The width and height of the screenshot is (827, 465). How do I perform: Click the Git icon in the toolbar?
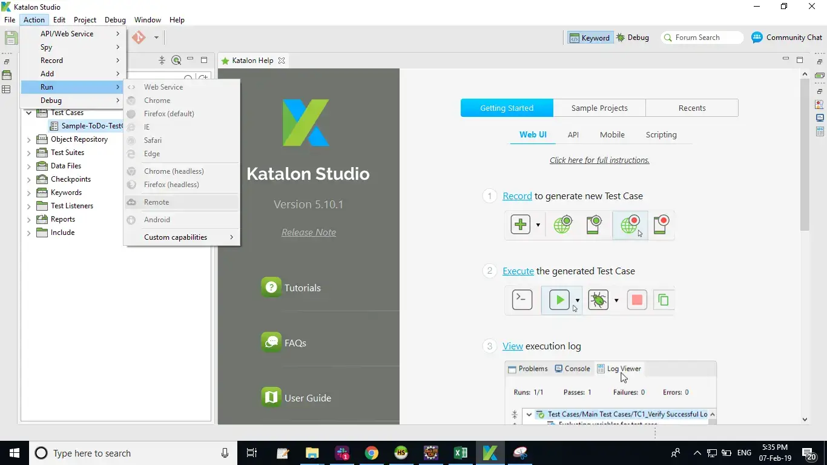pos(139,38)
